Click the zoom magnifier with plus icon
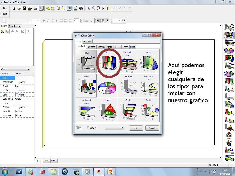Image resolution: width=235 pixels, height=176 pixels. (x=58, y=8)
